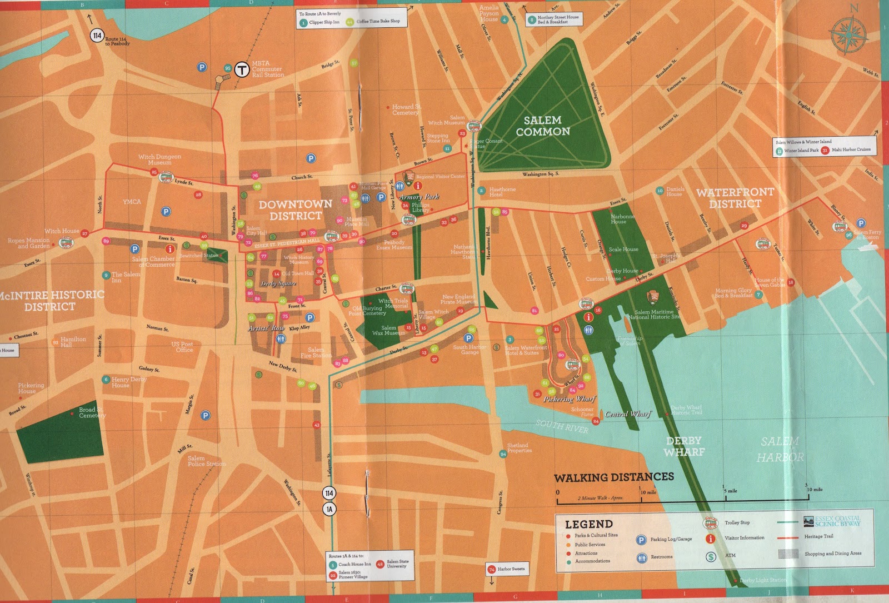Viewport: 889px width, 603px height.
Task: Click the "Coach House Inn" callout entry
Action: tap(351, 564)
